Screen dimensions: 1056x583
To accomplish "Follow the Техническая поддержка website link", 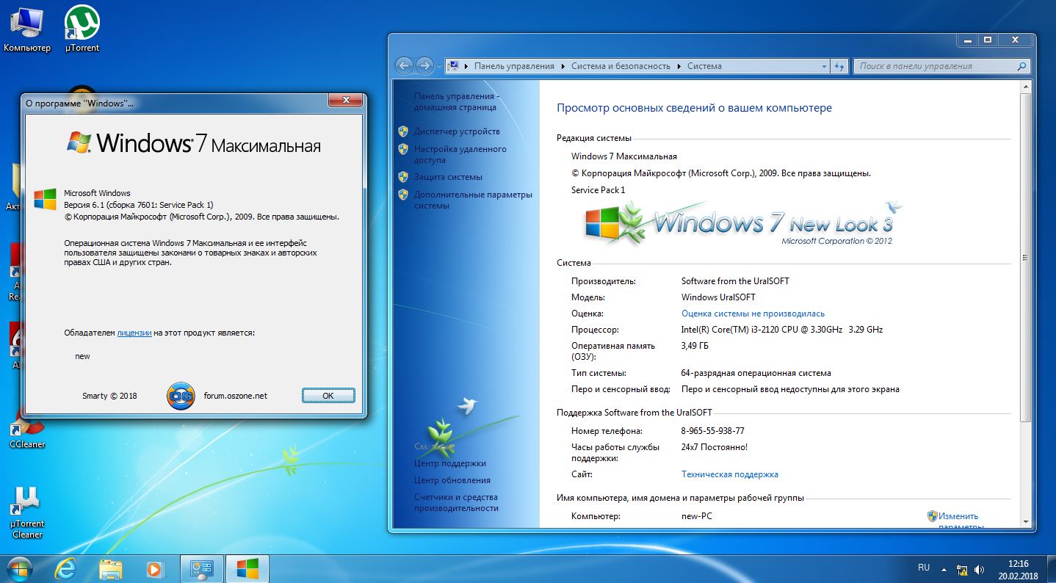I will [729, 474].
